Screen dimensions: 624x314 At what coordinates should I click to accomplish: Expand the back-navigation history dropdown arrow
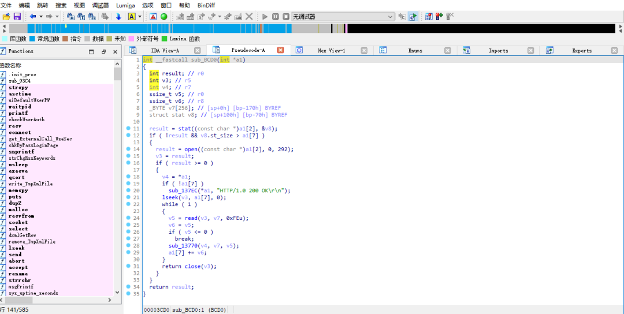[x=40, y=16]
